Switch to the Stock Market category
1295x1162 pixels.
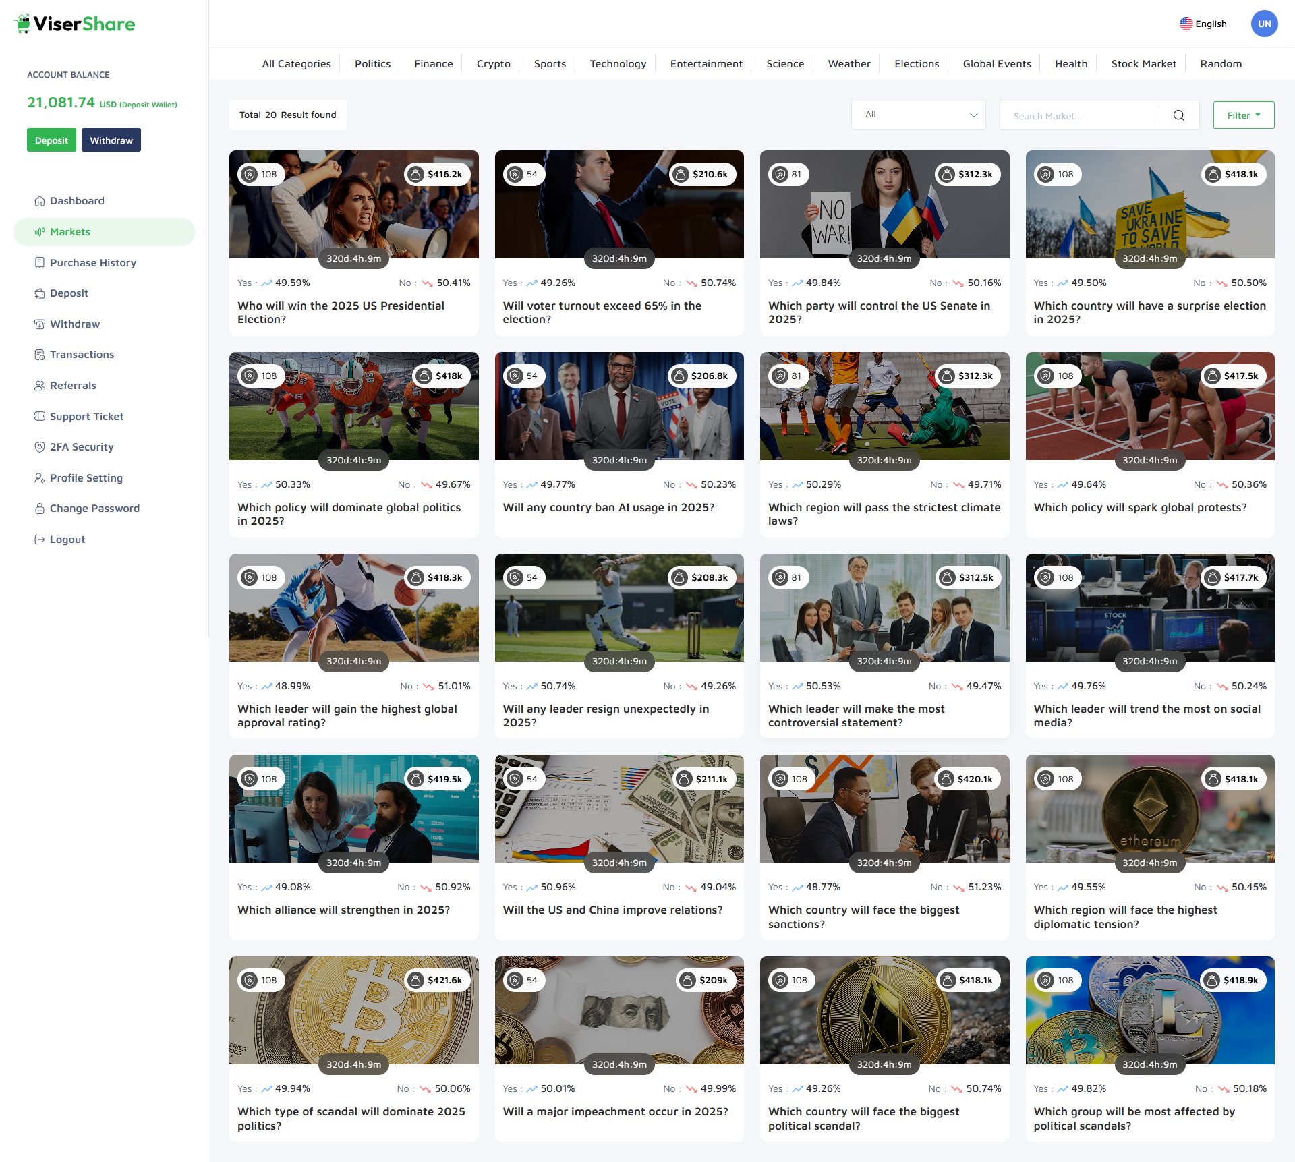tap(1143, 64)
